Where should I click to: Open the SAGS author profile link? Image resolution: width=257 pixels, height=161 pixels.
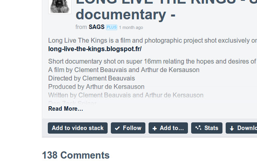[x=96, y=27]
